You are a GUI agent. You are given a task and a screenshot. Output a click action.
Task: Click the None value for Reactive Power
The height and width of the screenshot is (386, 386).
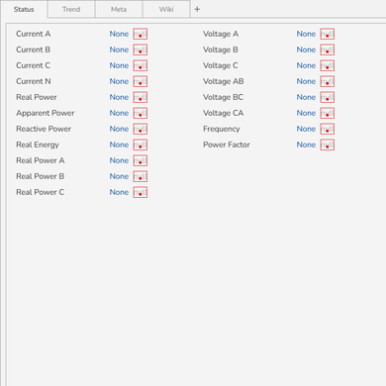tap(119, 129)
